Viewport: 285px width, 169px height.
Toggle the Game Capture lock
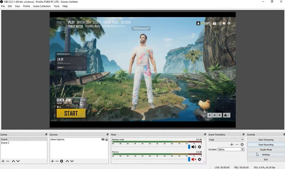pyautogui.click(x=107, y=139)
